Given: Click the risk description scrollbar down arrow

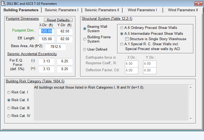Looking at the screenshot, I should click(191, 118).
